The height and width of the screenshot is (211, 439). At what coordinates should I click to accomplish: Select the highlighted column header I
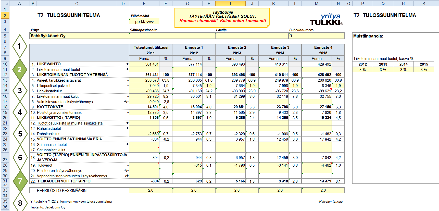230,4
